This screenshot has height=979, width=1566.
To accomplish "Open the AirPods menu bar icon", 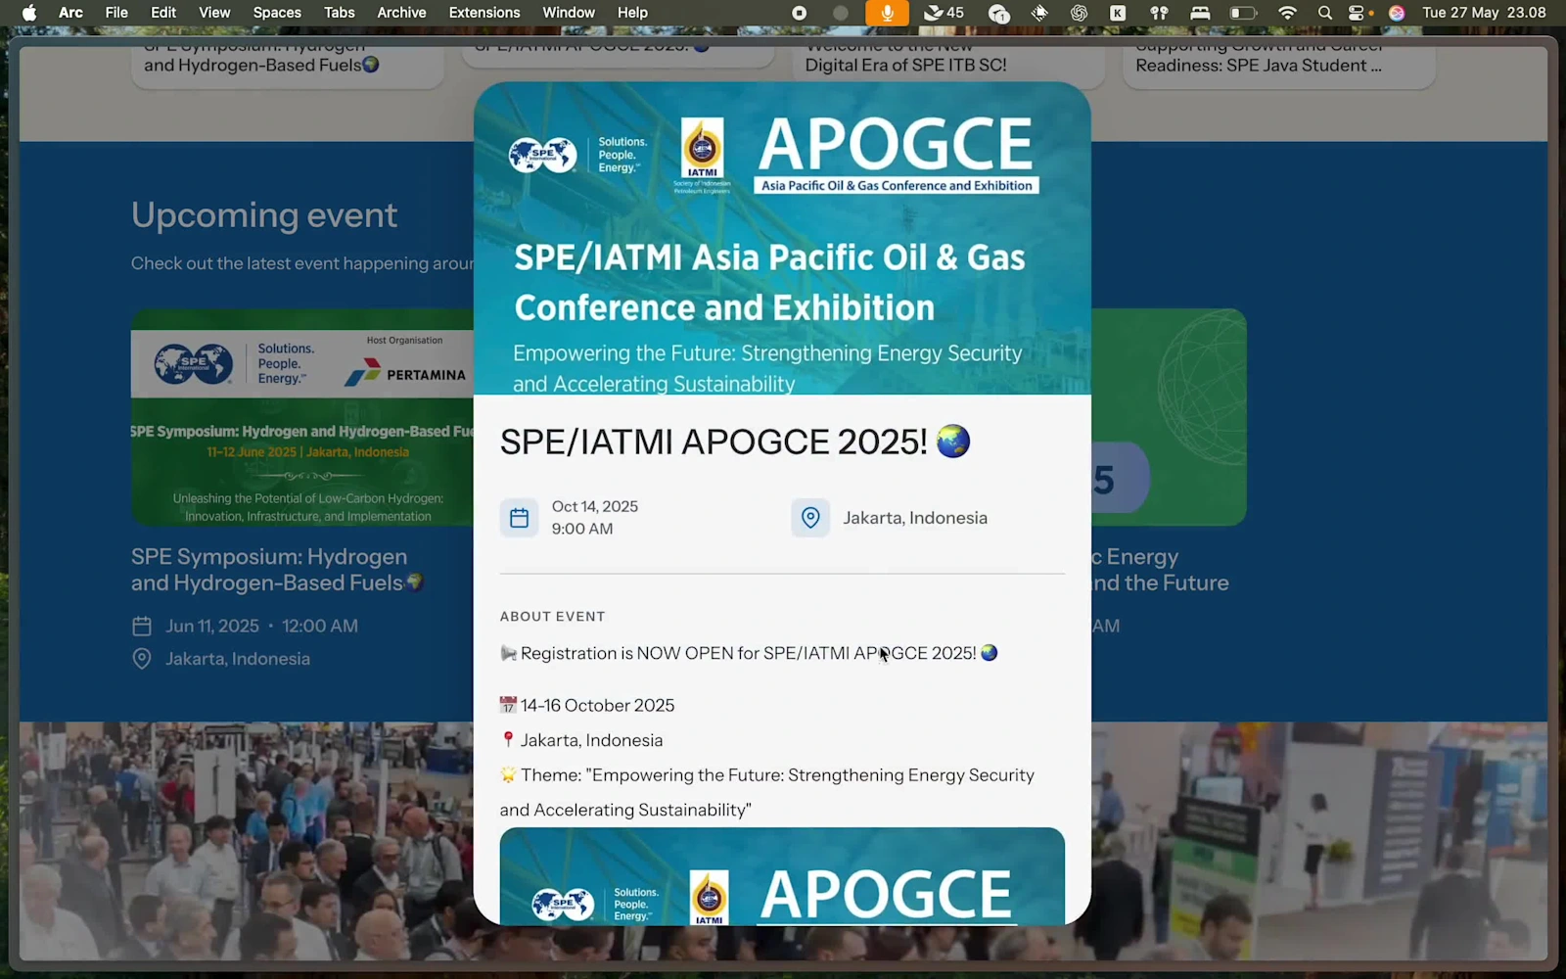I will (x=1159, y=13).
